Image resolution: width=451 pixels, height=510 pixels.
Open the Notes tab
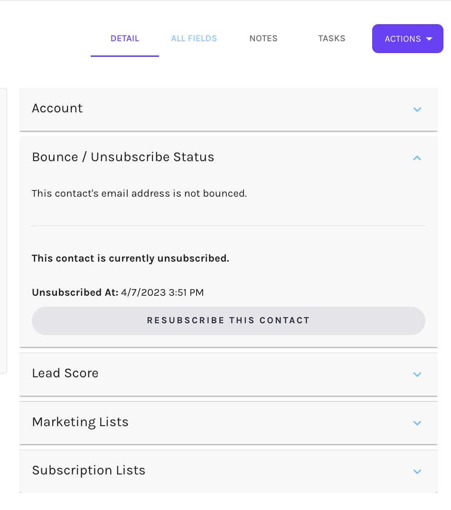click(263, 38)
